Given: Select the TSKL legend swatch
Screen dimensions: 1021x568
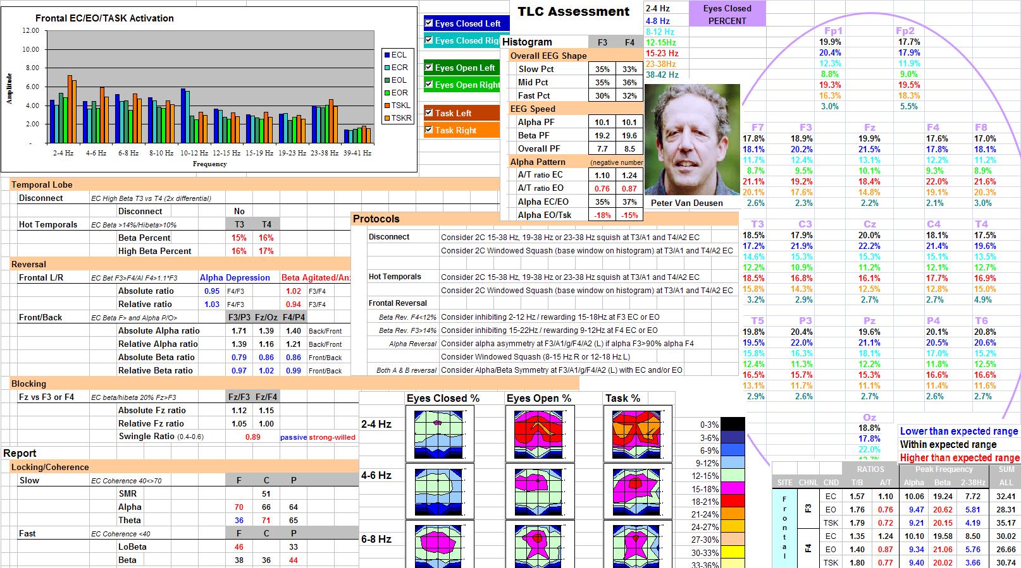Looking at the screenshot, I should point(387,106).
